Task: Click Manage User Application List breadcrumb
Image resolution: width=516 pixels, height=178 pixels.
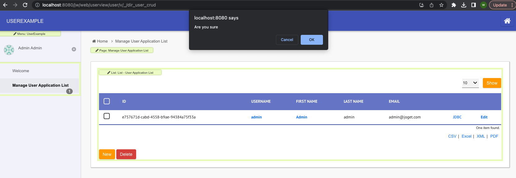Action: tap(141, 41)
